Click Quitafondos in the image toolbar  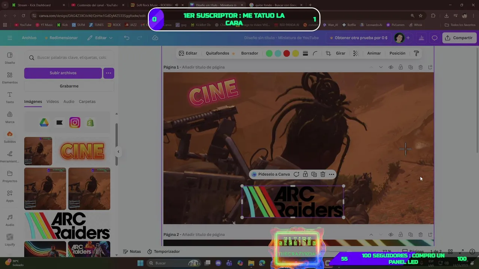coord(220,53)
